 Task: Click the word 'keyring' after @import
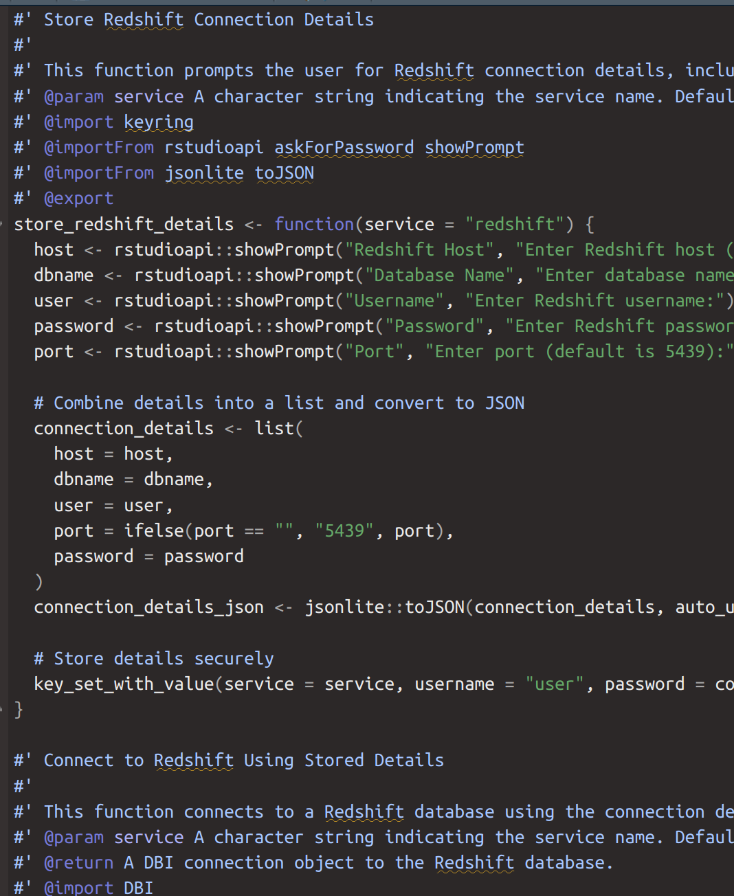click(x=159, y=122)
